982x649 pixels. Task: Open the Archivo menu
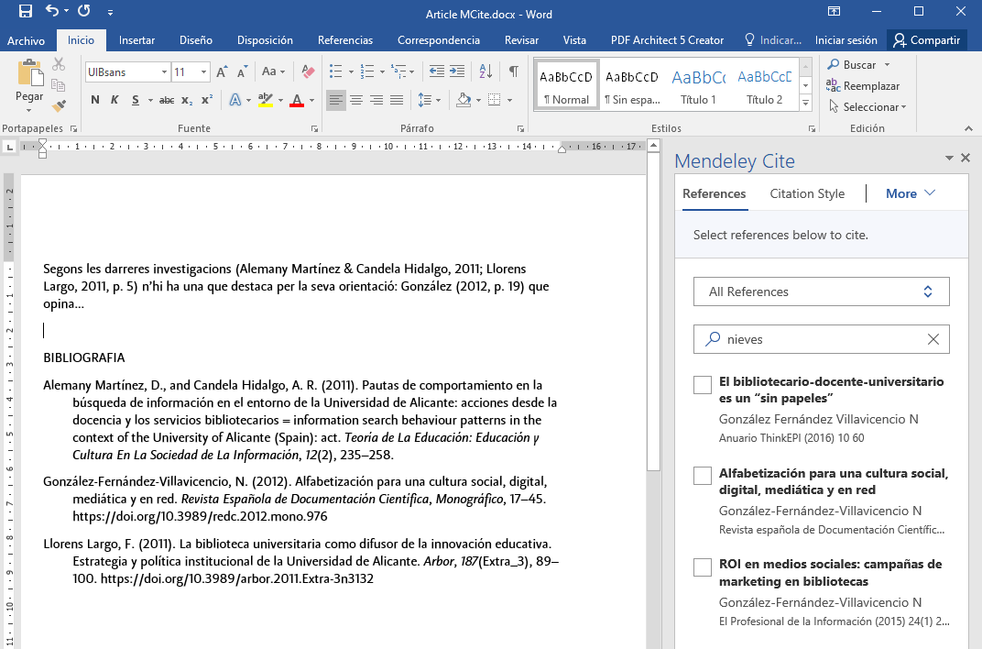pos(27,40)
